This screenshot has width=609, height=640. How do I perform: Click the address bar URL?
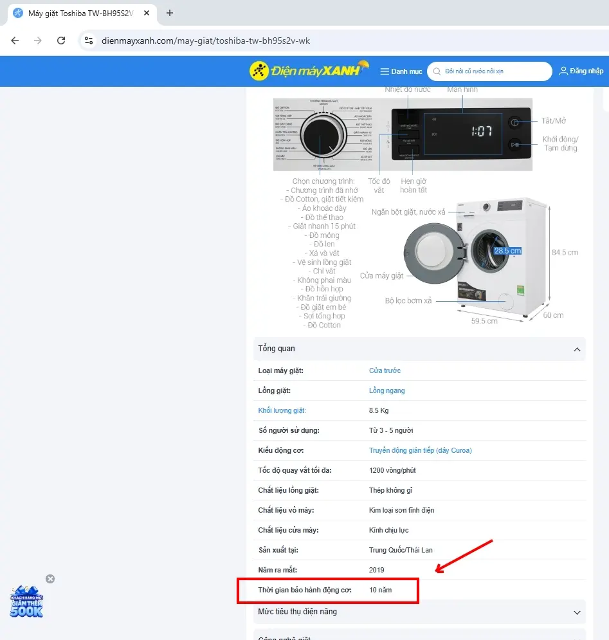(206, 41)
